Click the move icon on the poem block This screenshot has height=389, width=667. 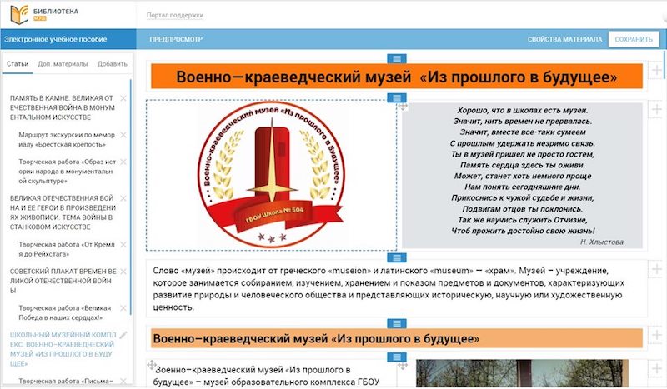404,107
